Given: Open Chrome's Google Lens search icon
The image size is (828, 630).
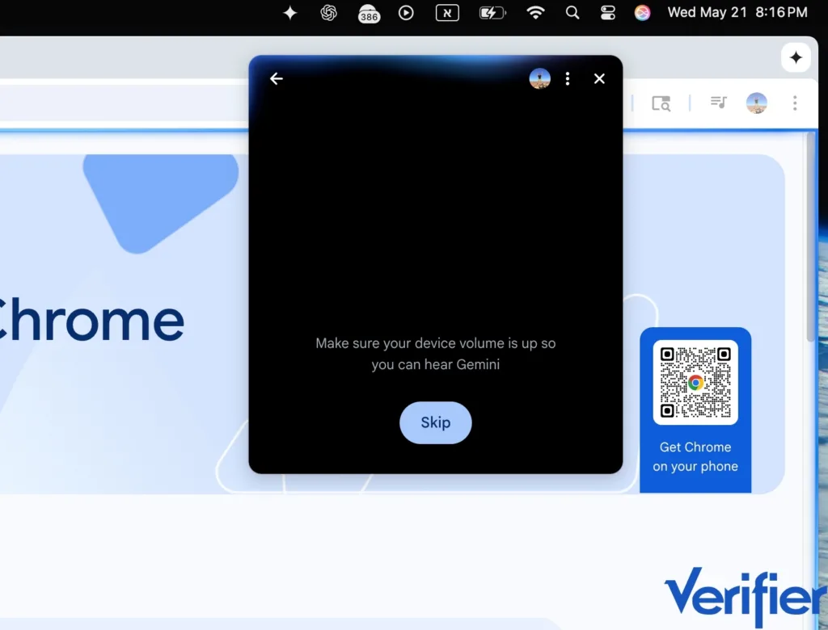Looking at the screenshot, I should point(661,103).
